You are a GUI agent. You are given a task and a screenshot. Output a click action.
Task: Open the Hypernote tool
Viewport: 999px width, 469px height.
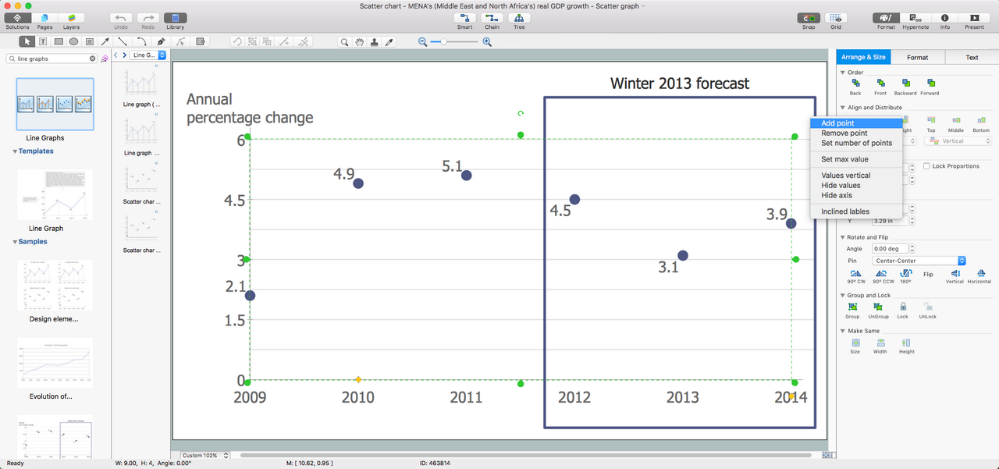[915, 18]
